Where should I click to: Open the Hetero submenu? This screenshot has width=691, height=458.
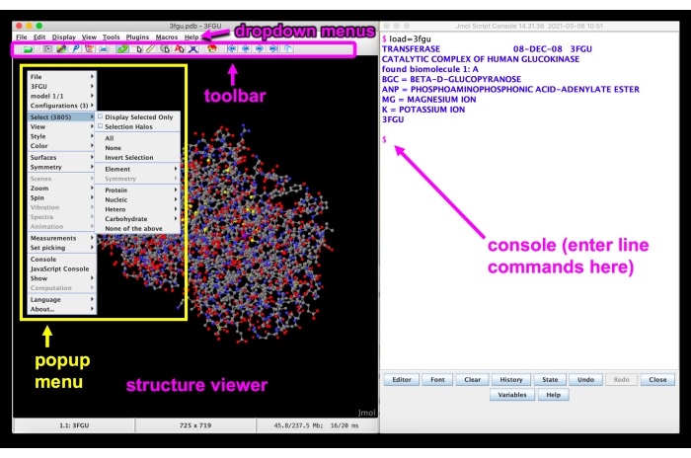(x=138, y=209)
